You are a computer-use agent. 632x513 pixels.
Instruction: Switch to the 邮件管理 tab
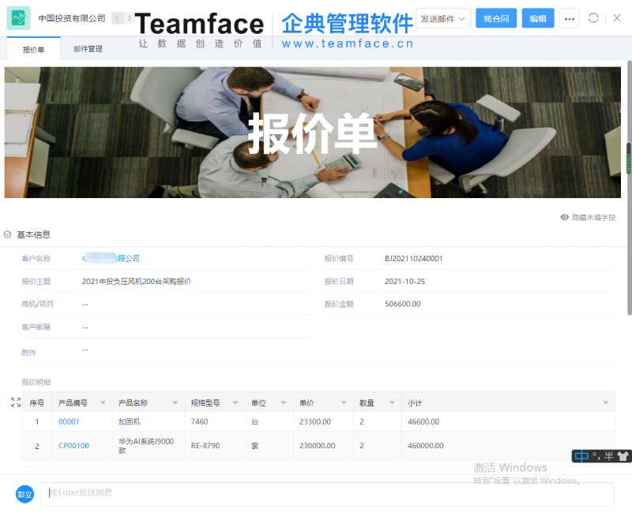(88, 49)
